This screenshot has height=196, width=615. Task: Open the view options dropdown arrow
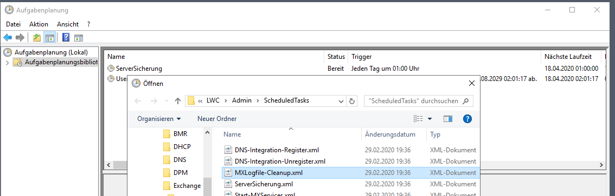430,119
